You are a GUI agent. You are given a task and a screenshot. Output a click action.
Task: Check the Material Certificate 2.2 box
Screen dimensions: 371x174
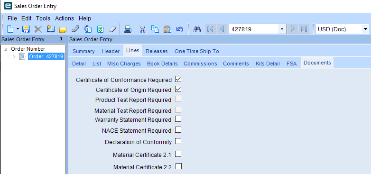pos(179,166)
